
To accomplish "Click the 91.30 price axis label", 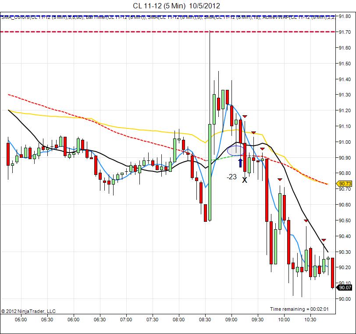I will tap(345, 95).
